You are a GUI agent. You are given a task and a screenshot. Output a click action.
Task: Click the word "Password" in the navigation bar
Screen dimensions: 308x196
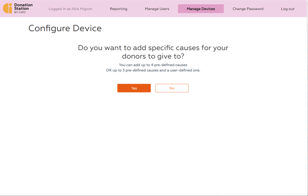[x=255, y=9]
